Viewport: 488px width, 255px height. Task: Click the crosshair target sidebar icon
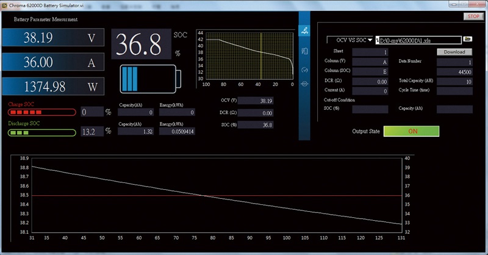(x=305, y=85)
